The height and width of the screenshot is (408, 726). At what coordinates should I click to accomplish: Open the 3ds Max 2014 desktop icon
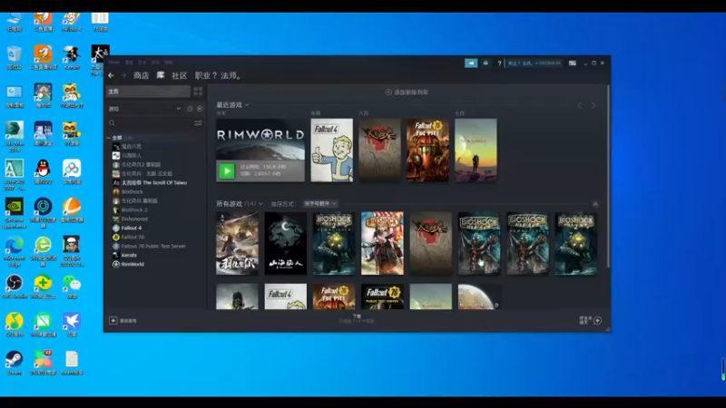click(x=15, y=137)
